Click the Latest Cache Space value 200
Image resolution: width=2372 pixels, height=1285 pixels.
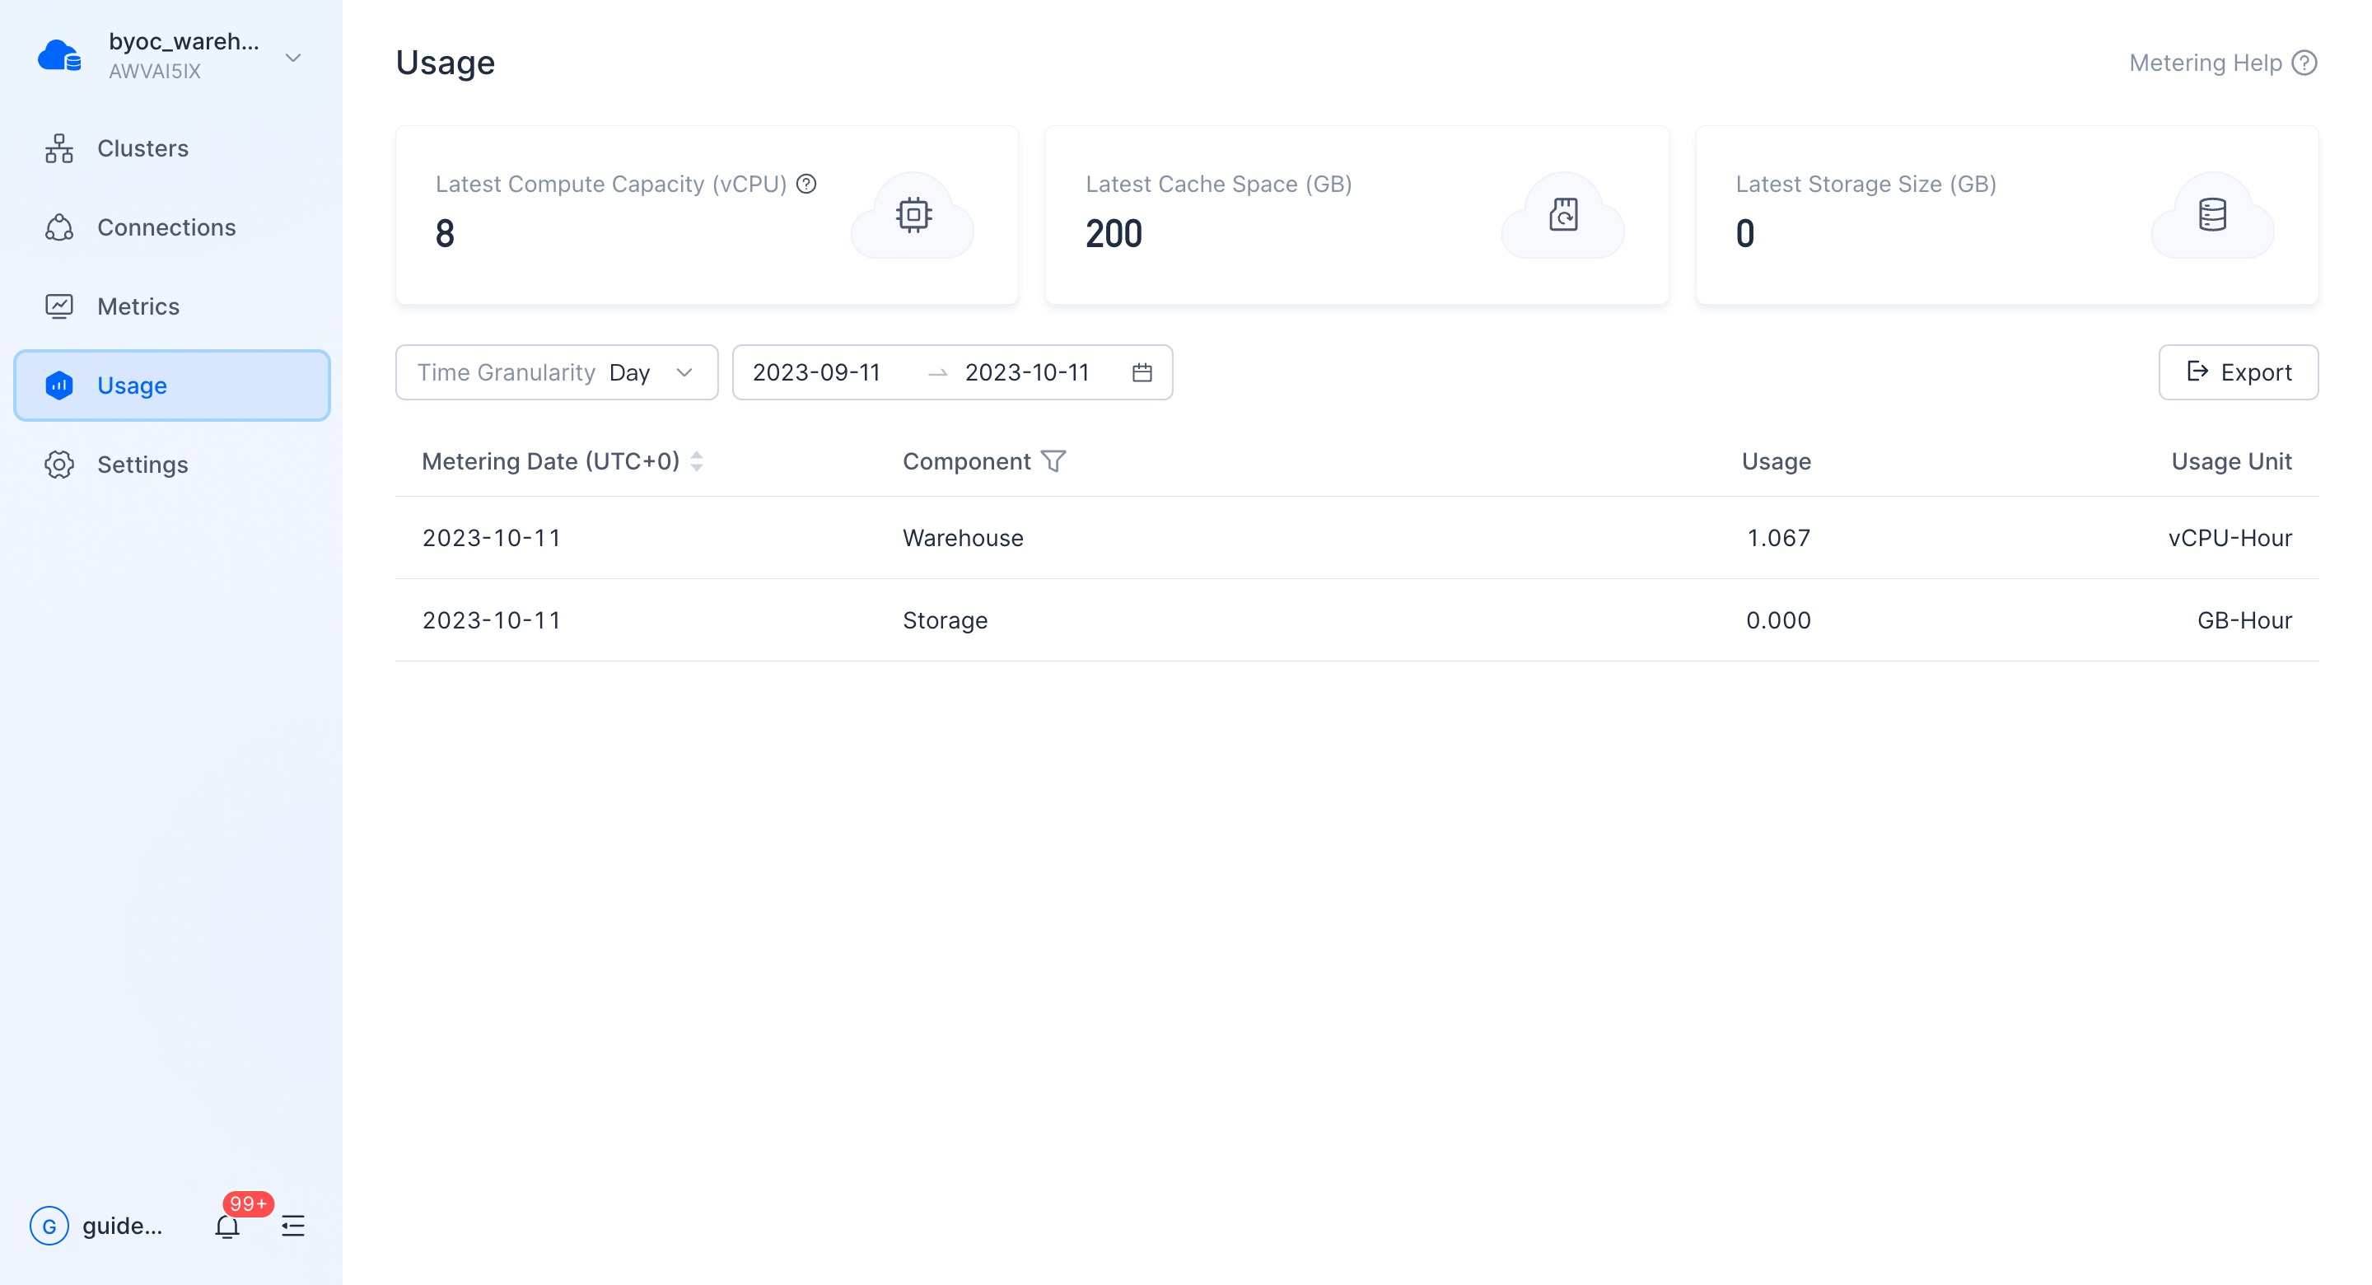[x=1114, y=234]
